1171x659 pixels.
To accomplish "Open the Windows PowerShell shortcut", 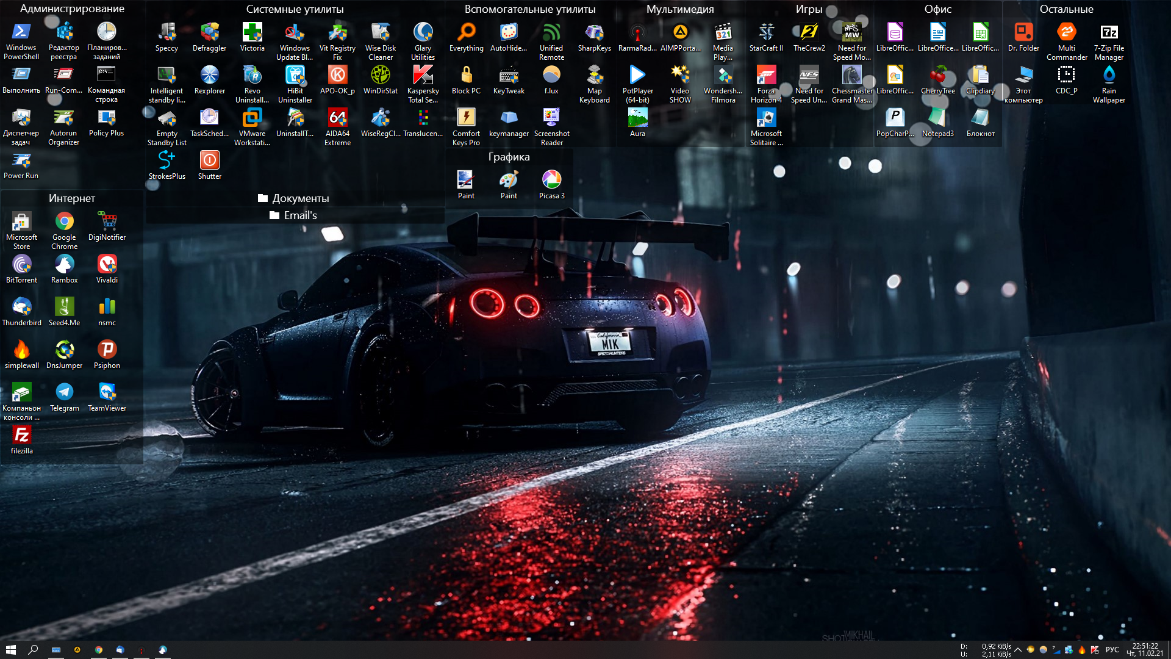I will tap(21, 41).
